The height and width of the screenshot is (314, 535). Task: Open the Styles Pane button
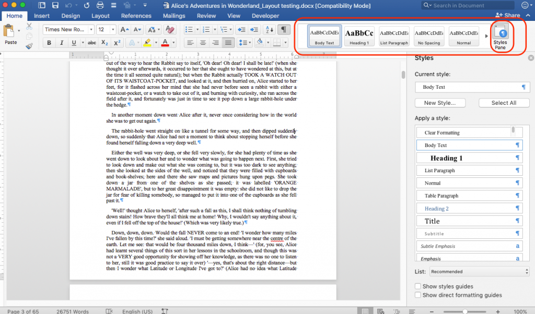[x=500, y=37]
